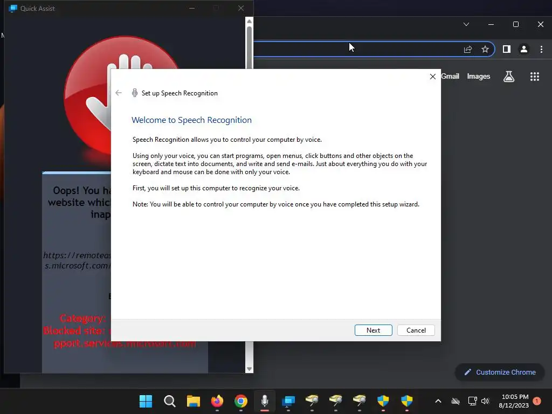Viewport: 552px width, 414px height.
Task: Open taskbar Search
Action: point(170,401)
